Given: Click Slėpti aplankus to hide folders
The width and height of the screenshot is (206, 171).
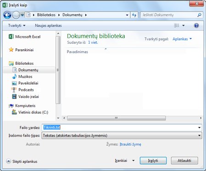Looking at the screenshot, I should [22, 161].
